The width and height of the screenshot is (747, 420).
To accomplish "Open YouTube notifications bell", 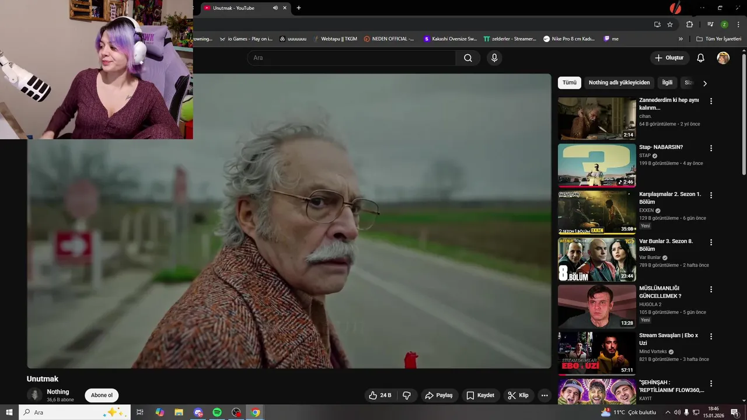I will pyautogui.click(x=701, y=58).
